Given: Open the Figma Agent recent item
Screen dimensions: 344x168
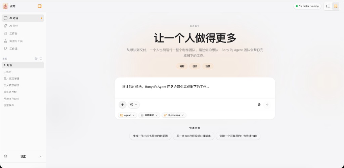Looking at the screenshot, I should click(23, 98).
